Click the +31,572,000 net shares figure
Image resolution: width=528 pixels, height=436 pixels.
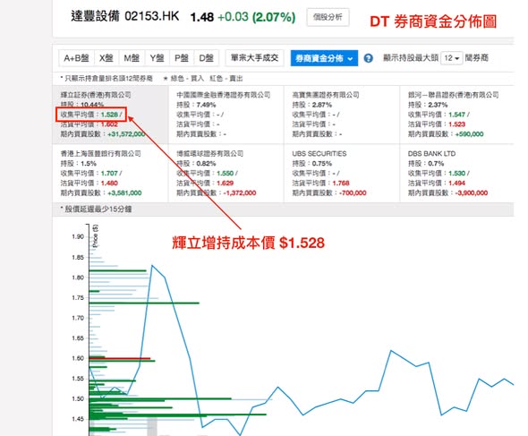point(126,134)
